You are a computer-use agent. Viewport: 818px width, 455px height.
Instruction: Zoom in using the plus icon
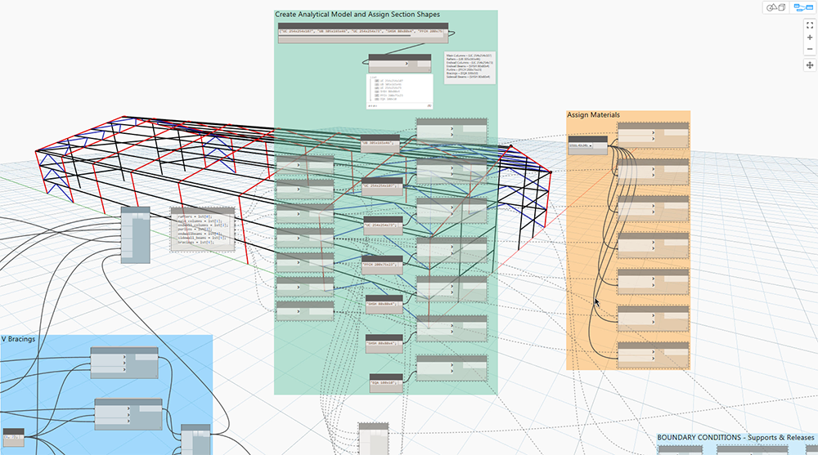810,38
